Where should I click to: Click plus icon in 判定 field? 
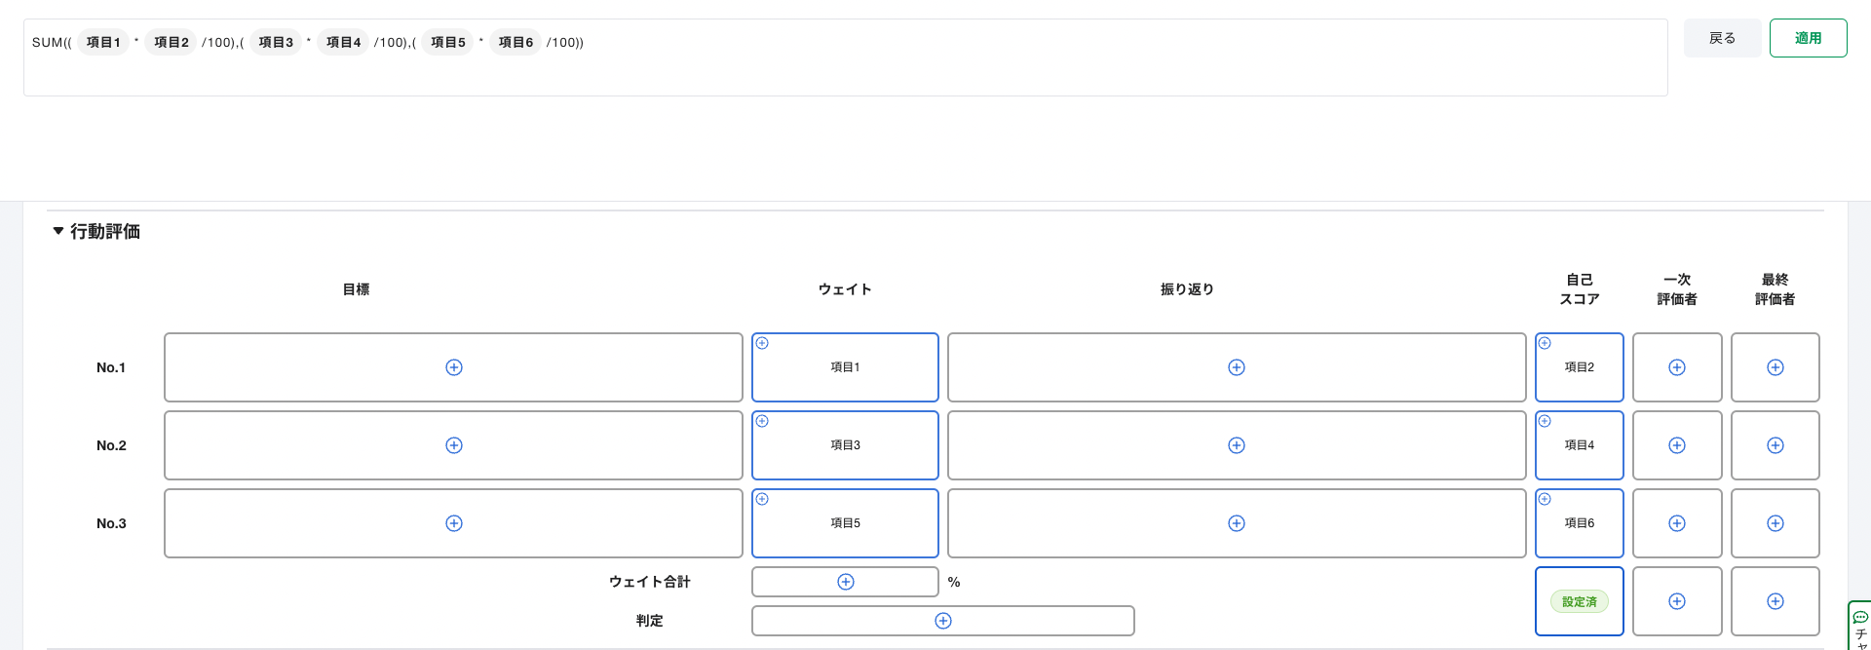(943, 621)
